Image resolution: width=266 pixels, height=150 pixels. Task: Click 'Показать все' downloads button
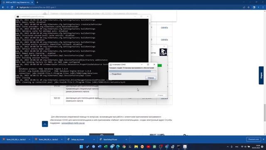click(x=254, y=139)
